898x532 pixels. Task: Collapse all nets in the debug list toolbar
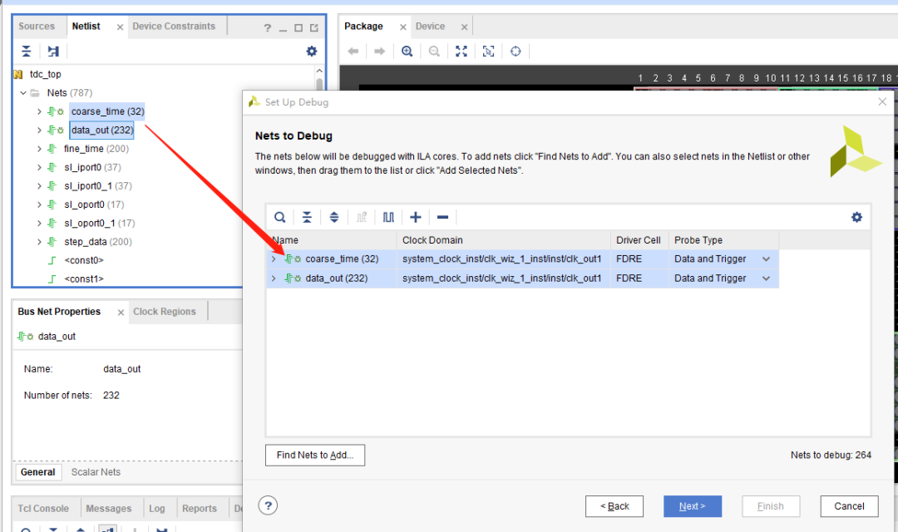(307, 217)
